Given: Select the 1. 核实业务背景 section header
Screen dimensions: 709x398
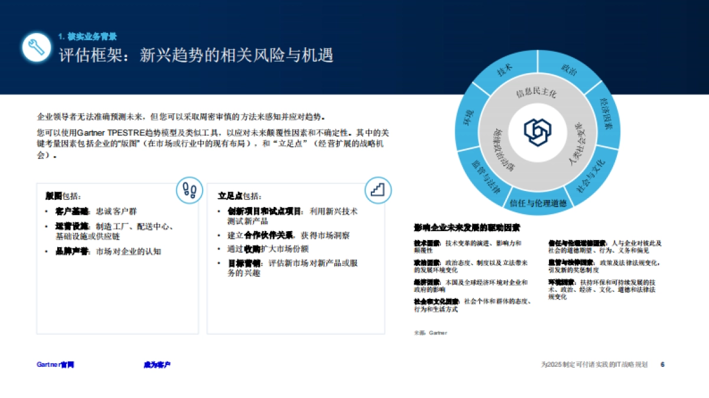Looking at the screenshot, I should point(86,35).
